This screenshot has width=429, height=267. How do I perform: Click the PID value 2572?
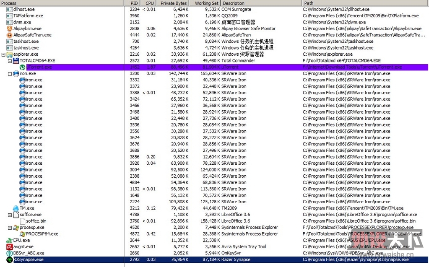134,60
